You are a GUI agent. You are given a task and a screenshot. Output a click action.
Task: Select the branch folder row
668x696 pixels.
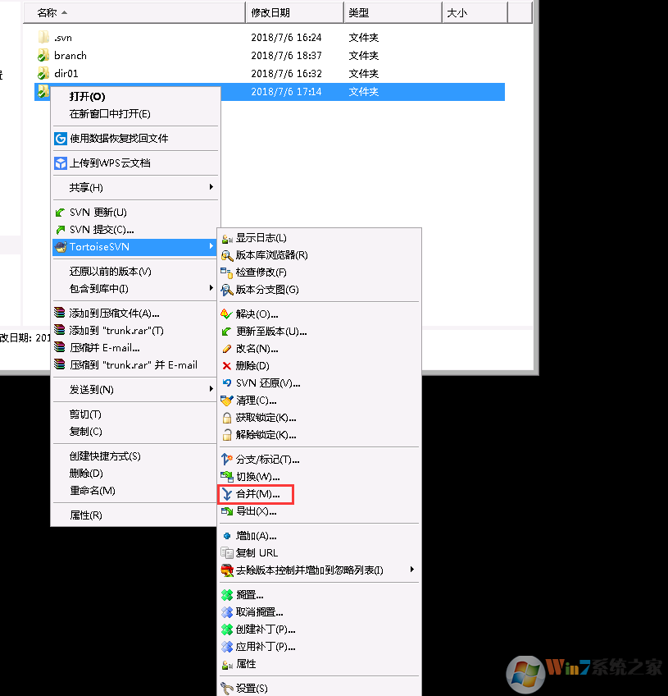(x=270, y=56)
